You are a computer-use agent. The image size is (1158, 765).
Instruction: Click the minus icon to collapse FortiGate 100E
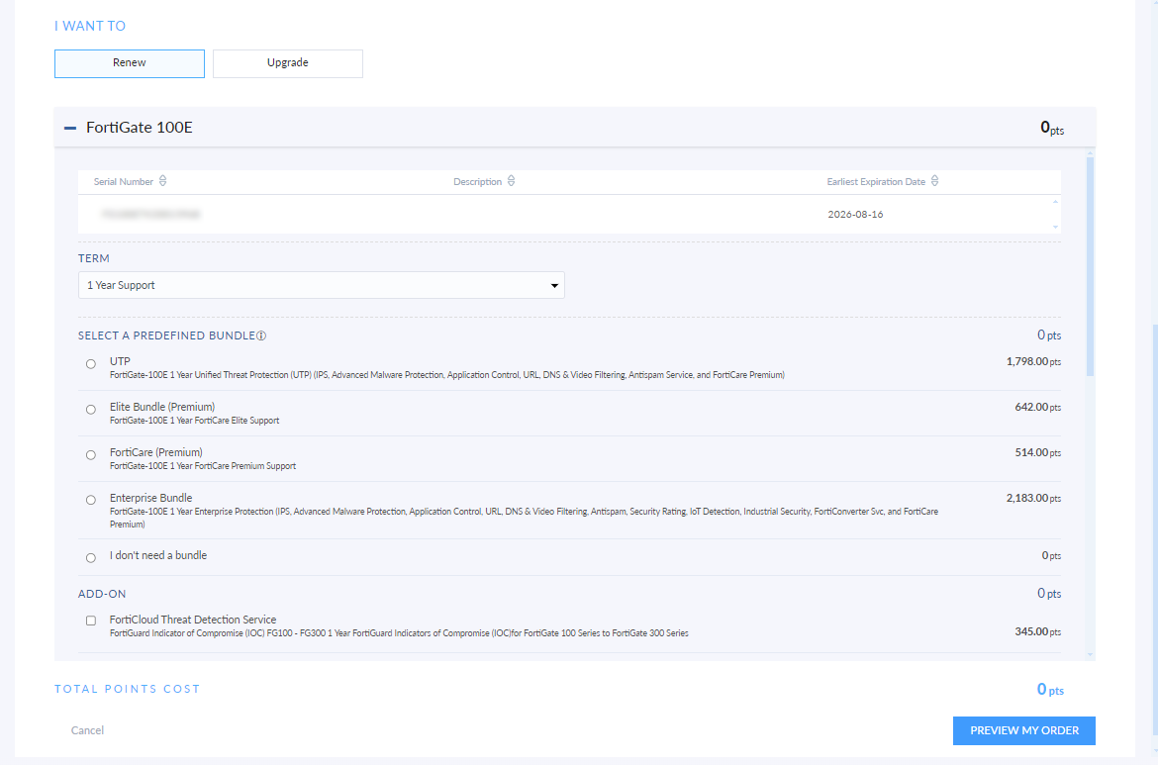(x=70, y=127)
